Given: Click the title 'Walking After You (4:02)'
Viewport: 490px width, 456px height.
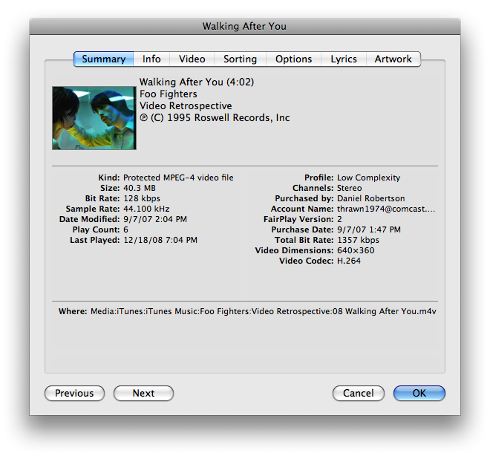Looking at the screenshot, I should point(197,82).
